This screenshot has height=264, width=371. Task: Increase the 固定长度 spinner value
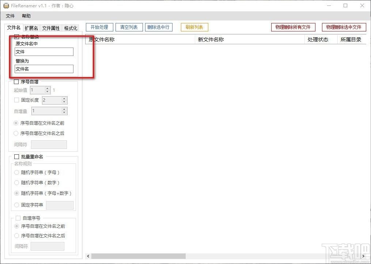[x=64, y=98]
